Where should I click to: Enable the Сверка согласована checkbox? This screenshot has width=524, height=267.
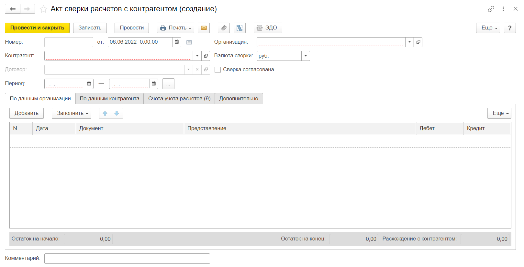[218, 70]
